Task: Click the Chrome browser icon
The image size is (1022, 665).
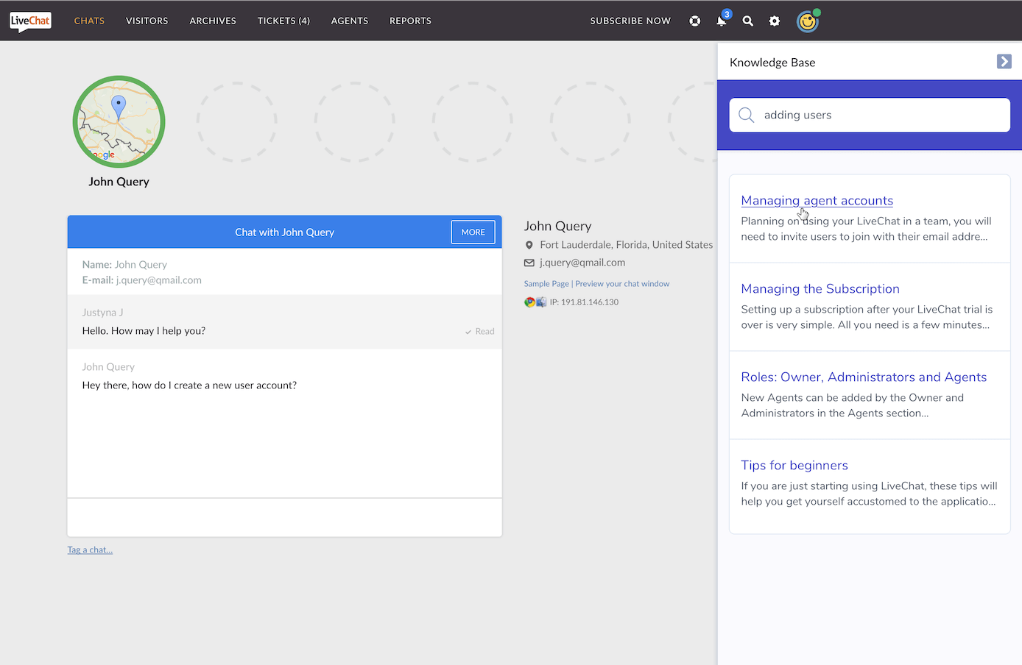Action: click(529, 302)
